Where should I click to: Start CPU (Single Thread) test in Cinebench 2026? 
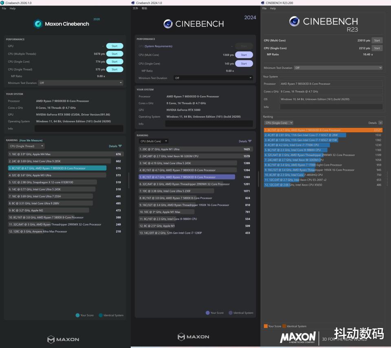(x=115, y=69)
